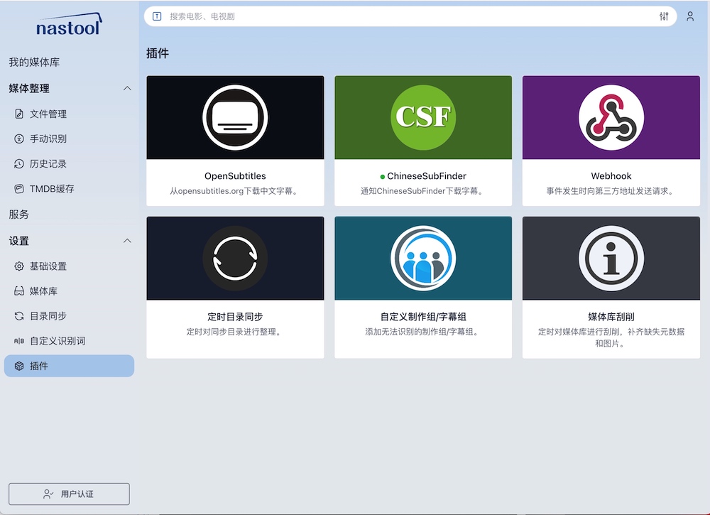Click the green status dot beside ChineseSubFinder
The width and height of the screenshot is (710, 515).
point(383,177)
